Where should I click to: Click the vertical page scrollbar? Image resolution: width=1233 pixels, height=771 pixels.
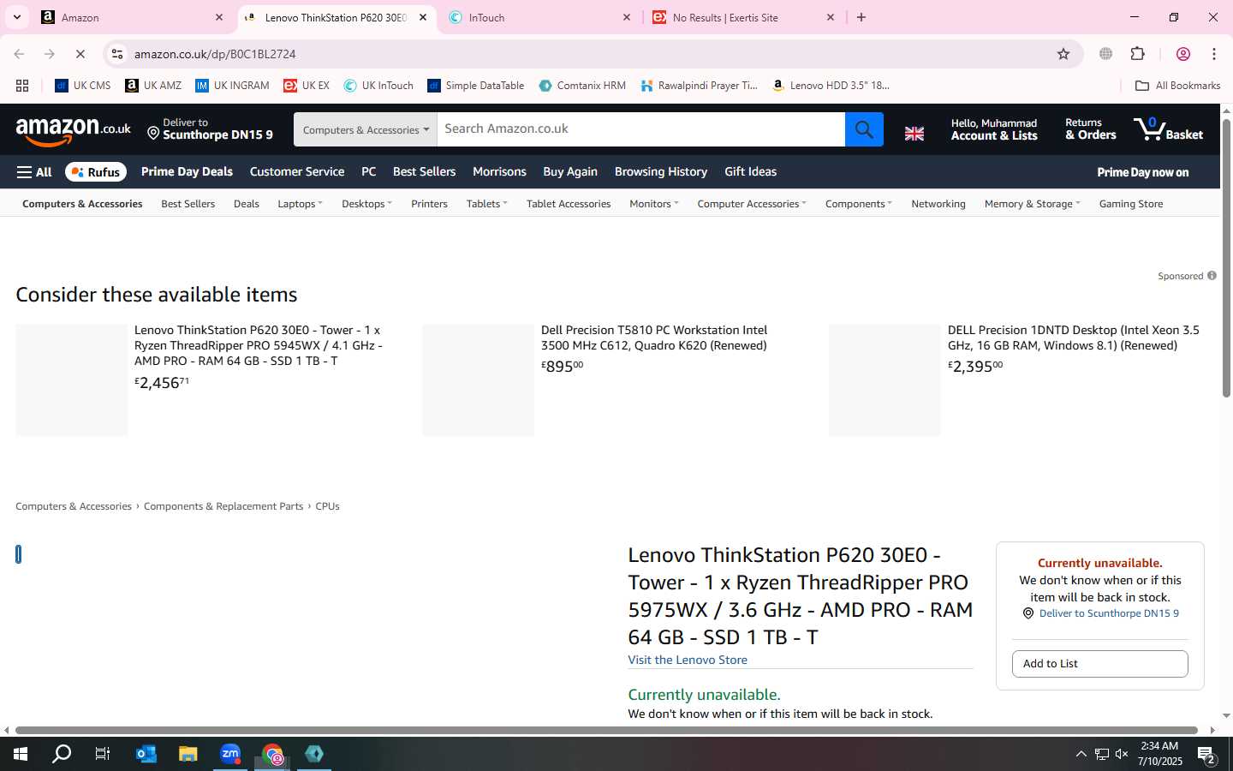coord(1226,258)
